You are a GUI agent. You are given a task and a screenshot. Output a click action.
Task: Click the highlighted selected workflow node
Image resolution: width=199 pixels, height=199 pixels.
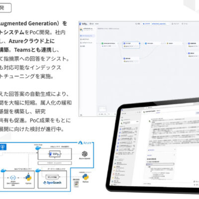click(131, 45)
